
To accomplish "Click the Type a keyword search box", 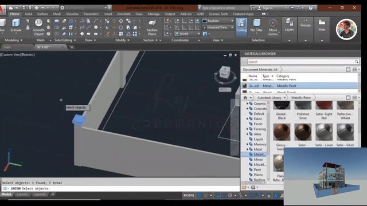I will 225,8.
